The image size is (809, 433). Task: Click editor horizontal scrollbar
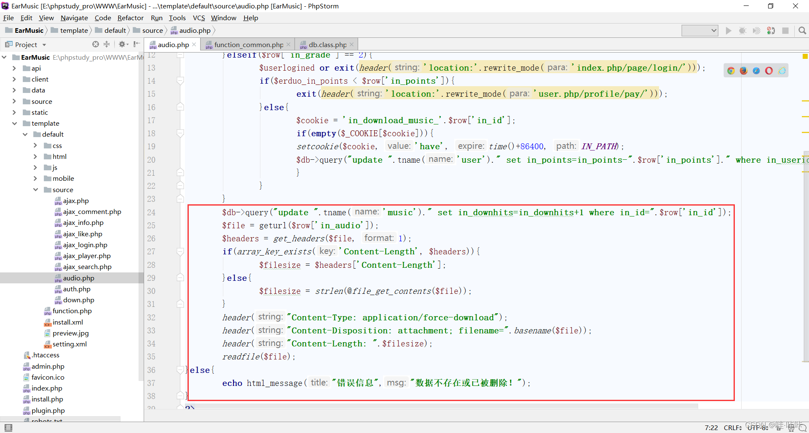point(442,407)
